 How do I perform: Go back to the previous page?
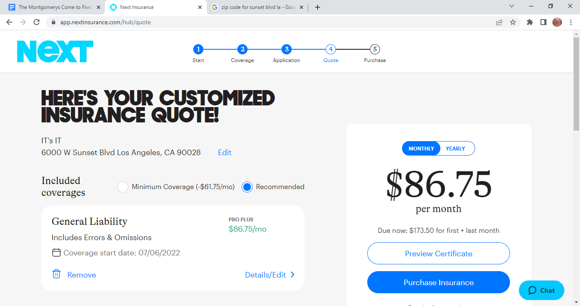(x=9, y=22)
